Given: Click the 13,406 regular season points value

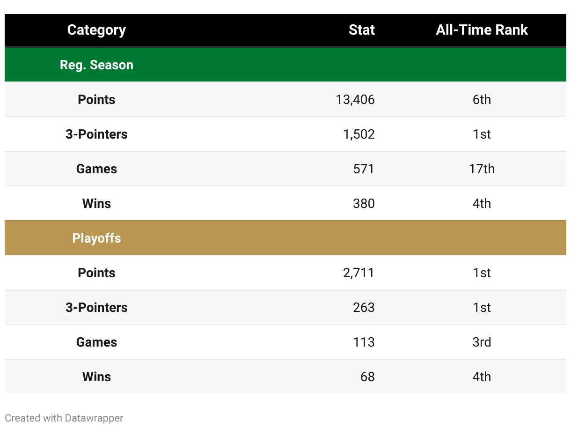Looking at the screenshot, I should pos(355,99).
